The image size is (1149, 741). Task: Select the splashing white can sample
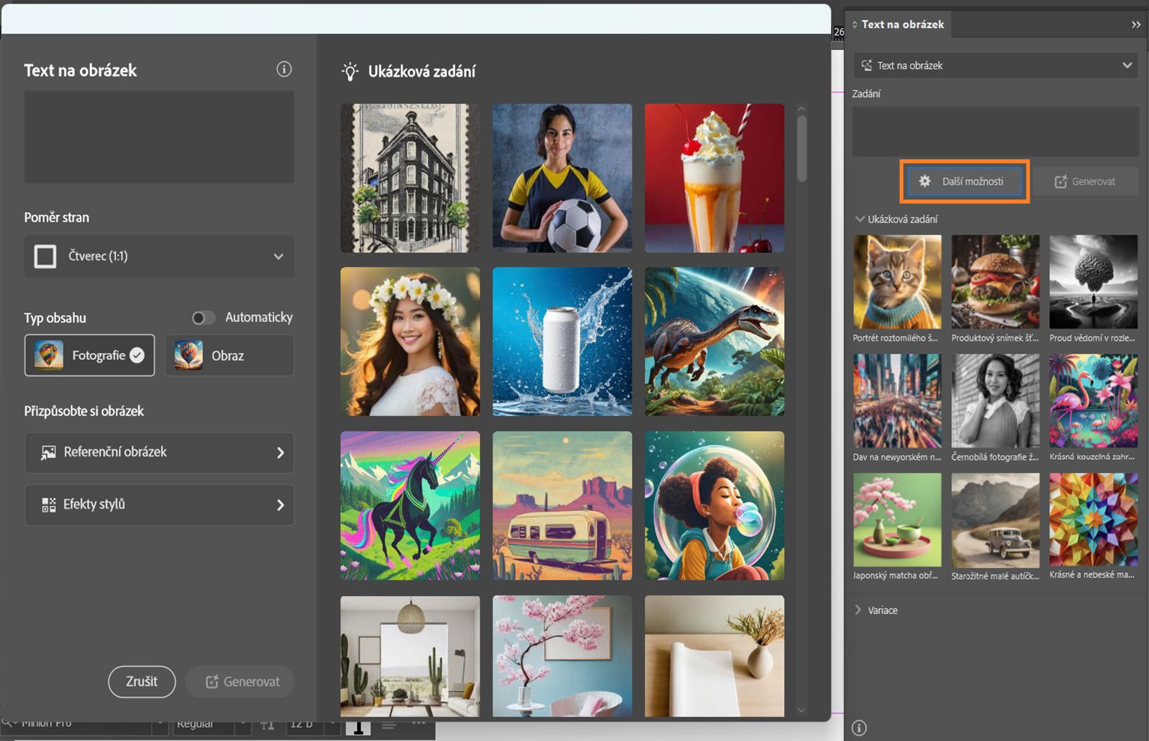[x=562, y=341]
